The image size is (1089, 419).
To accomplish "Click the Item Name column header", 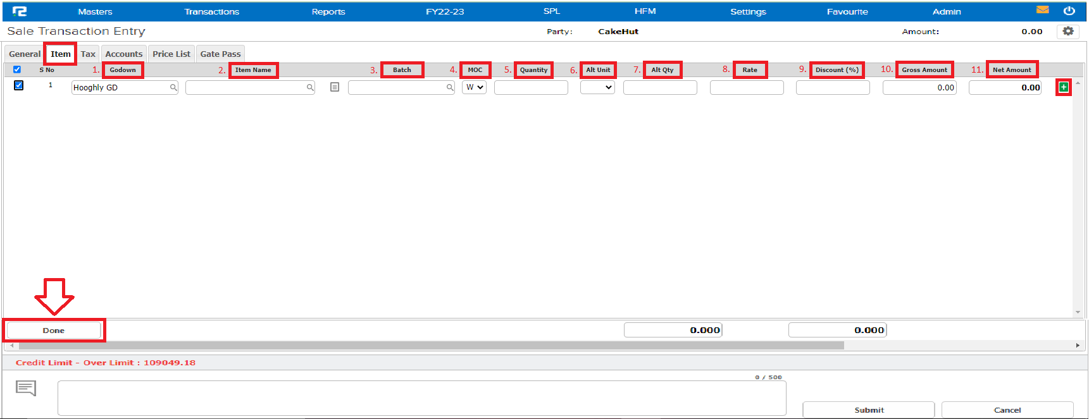I will coord(253,70).
